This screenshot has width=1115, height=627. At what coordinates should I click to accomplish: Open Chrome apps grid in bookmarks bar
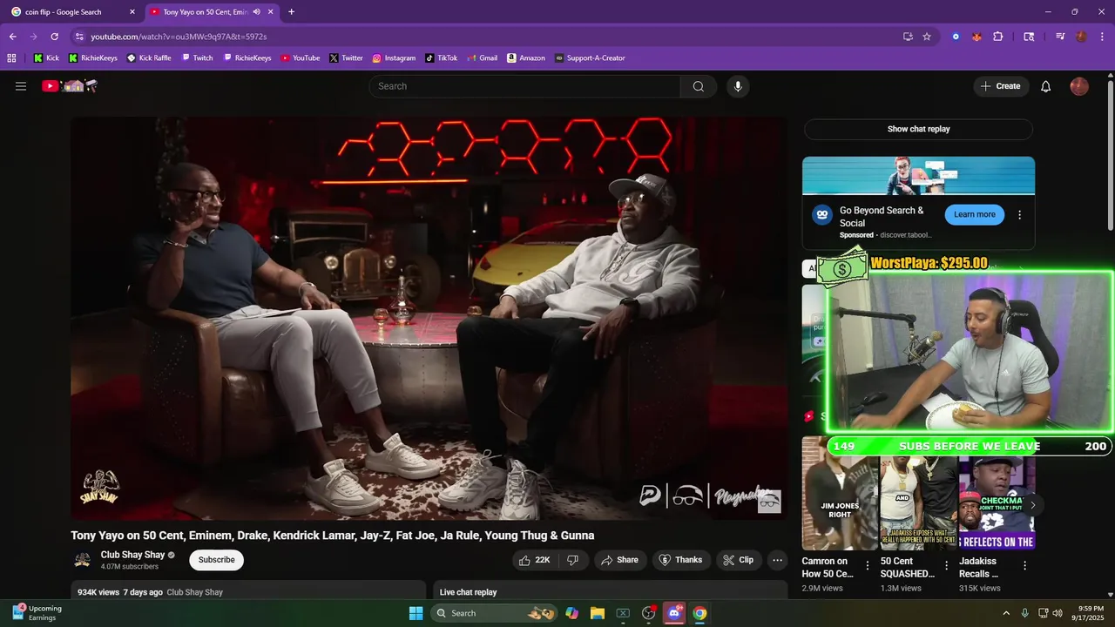pyautogui.click(x=11, y=58)
